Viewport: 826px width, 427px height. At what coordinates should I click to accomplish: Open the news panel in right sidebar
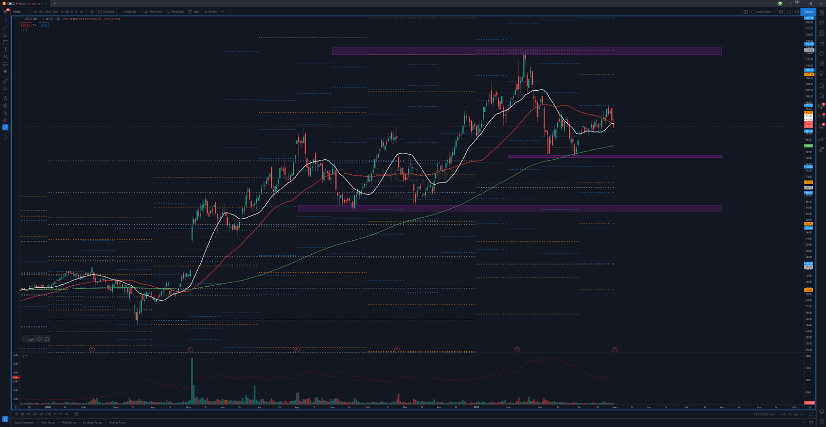click(821, 33)
